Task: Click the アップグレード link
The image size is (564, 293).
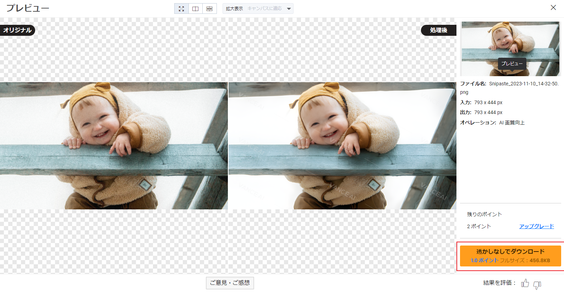Action: click(536, 226)
